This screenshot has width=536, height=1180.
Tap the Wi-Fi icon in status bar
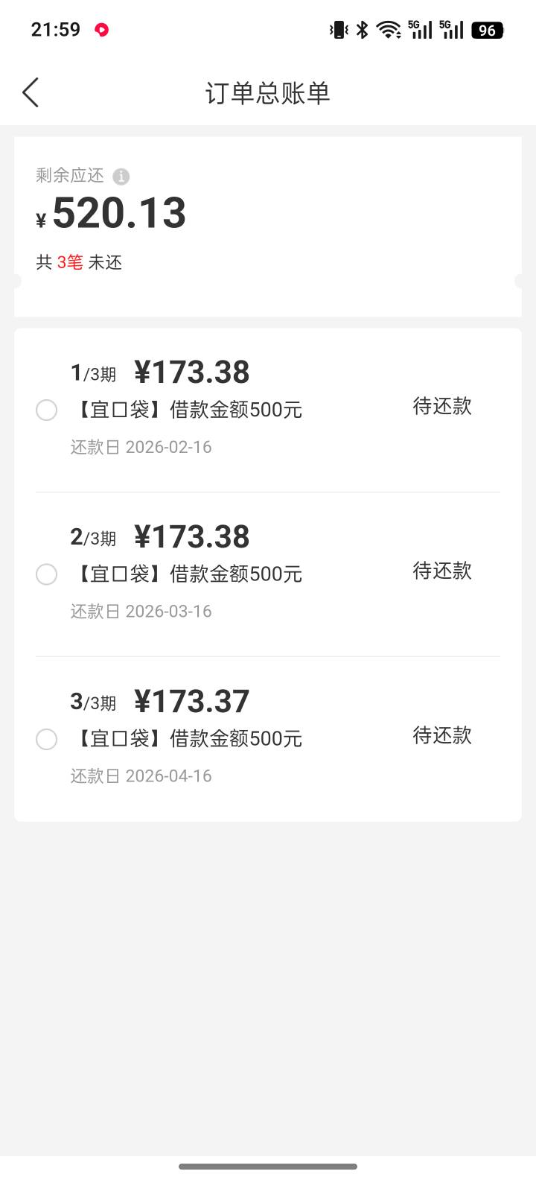tap(388, 30)
